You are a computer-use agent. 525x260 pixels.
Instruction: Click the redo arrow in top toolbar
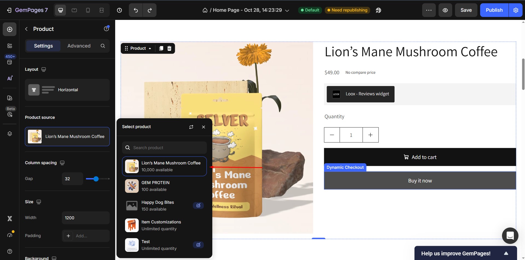point(150,10)
